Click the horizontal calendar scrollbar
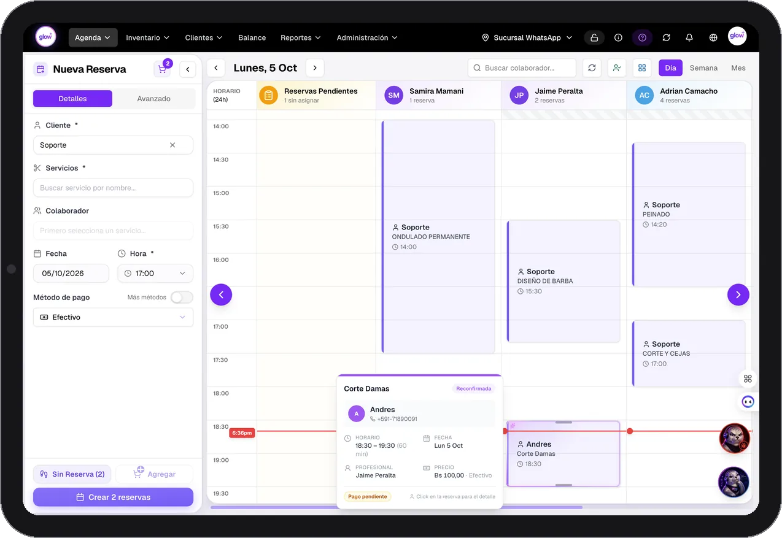The height and width of the screenshot is (538, 782). coord(397,507)
